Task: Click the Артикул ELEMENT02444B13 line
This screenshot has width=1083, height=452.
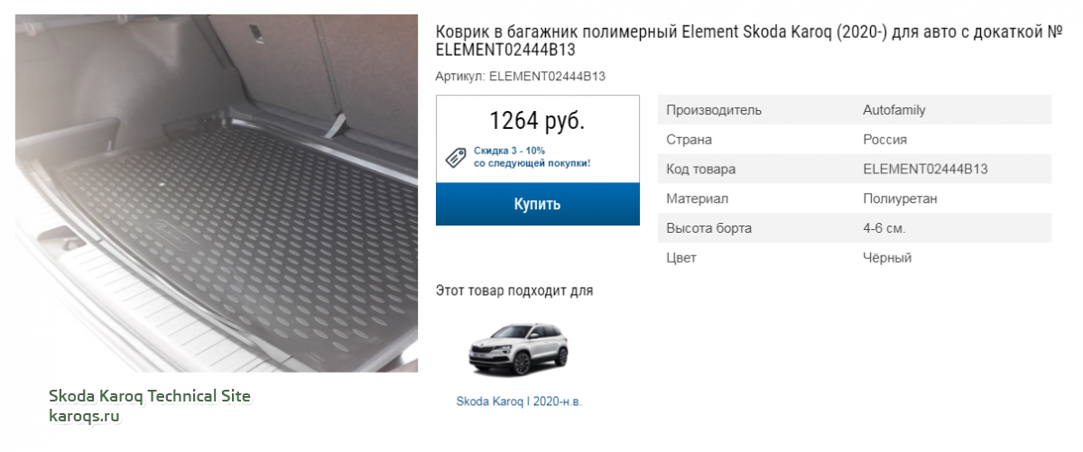Action: click(520, 77)
